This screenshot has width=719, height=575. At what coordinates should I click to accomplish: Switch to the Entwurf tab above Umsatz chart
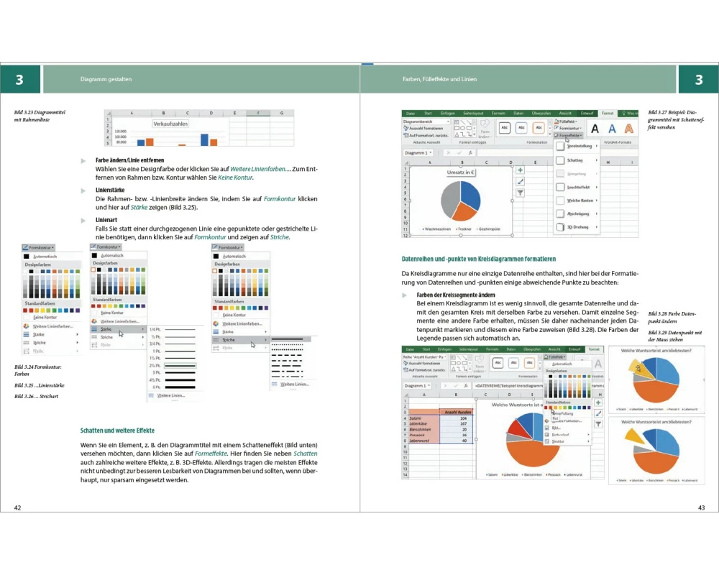pyautogui.click(x=587, y=114)
